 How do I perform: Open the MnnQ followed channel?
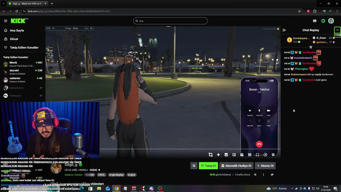tap(23, 64)
